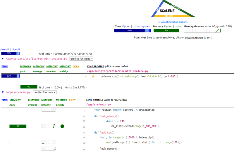Click the memory timeline sparkline on line 36

pos(49,126)
